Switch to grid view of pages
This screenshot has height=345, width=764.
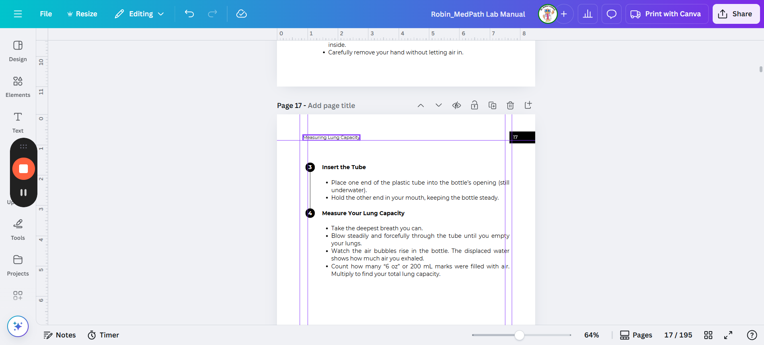[708, 335]
